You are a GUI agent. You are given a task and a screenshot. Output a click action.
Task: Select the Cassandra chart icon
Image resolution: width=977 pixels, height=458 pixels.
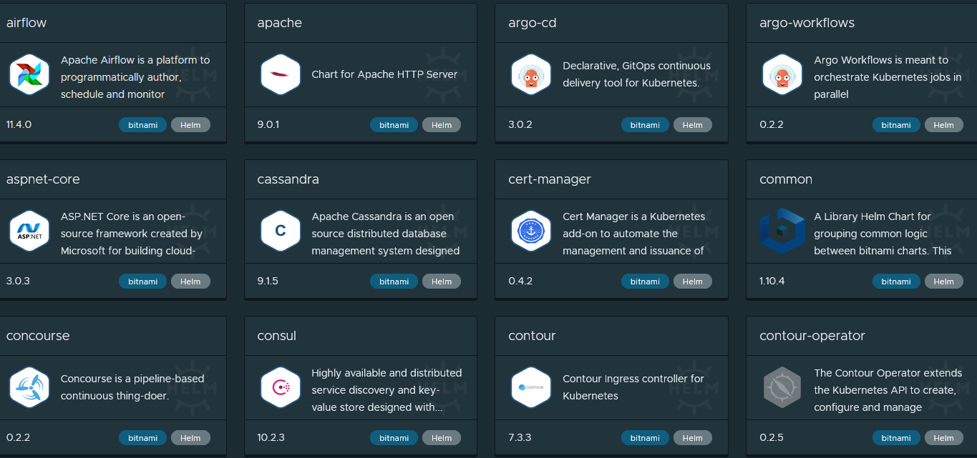click(x=281, y=231)
